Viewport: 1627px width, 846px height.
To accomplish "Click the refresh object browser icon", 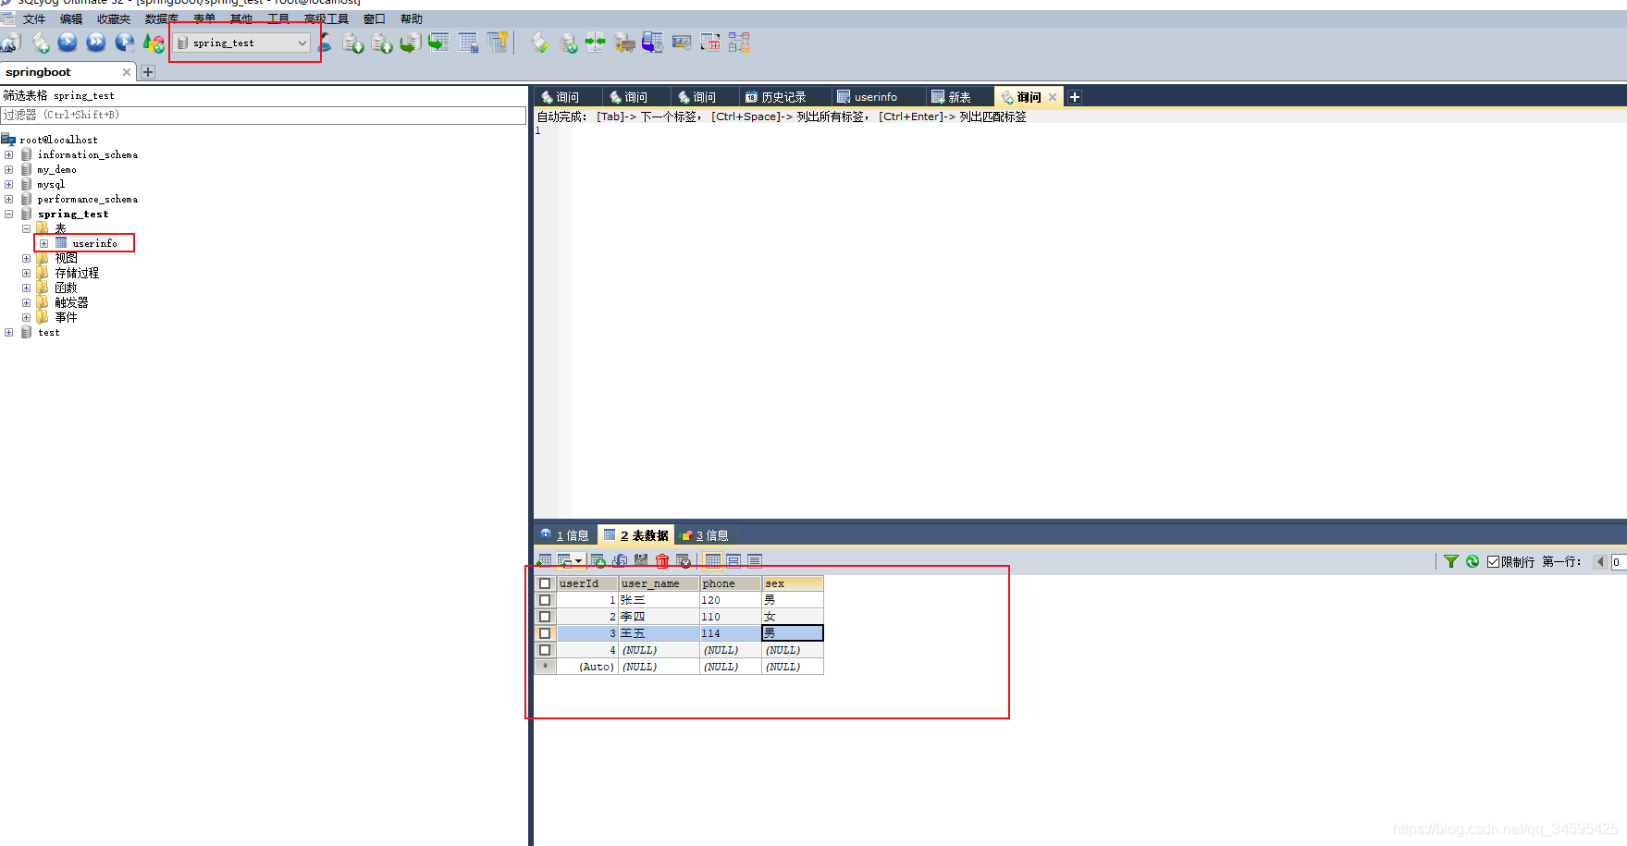I will pyautogui.click(x=154, y=43).
